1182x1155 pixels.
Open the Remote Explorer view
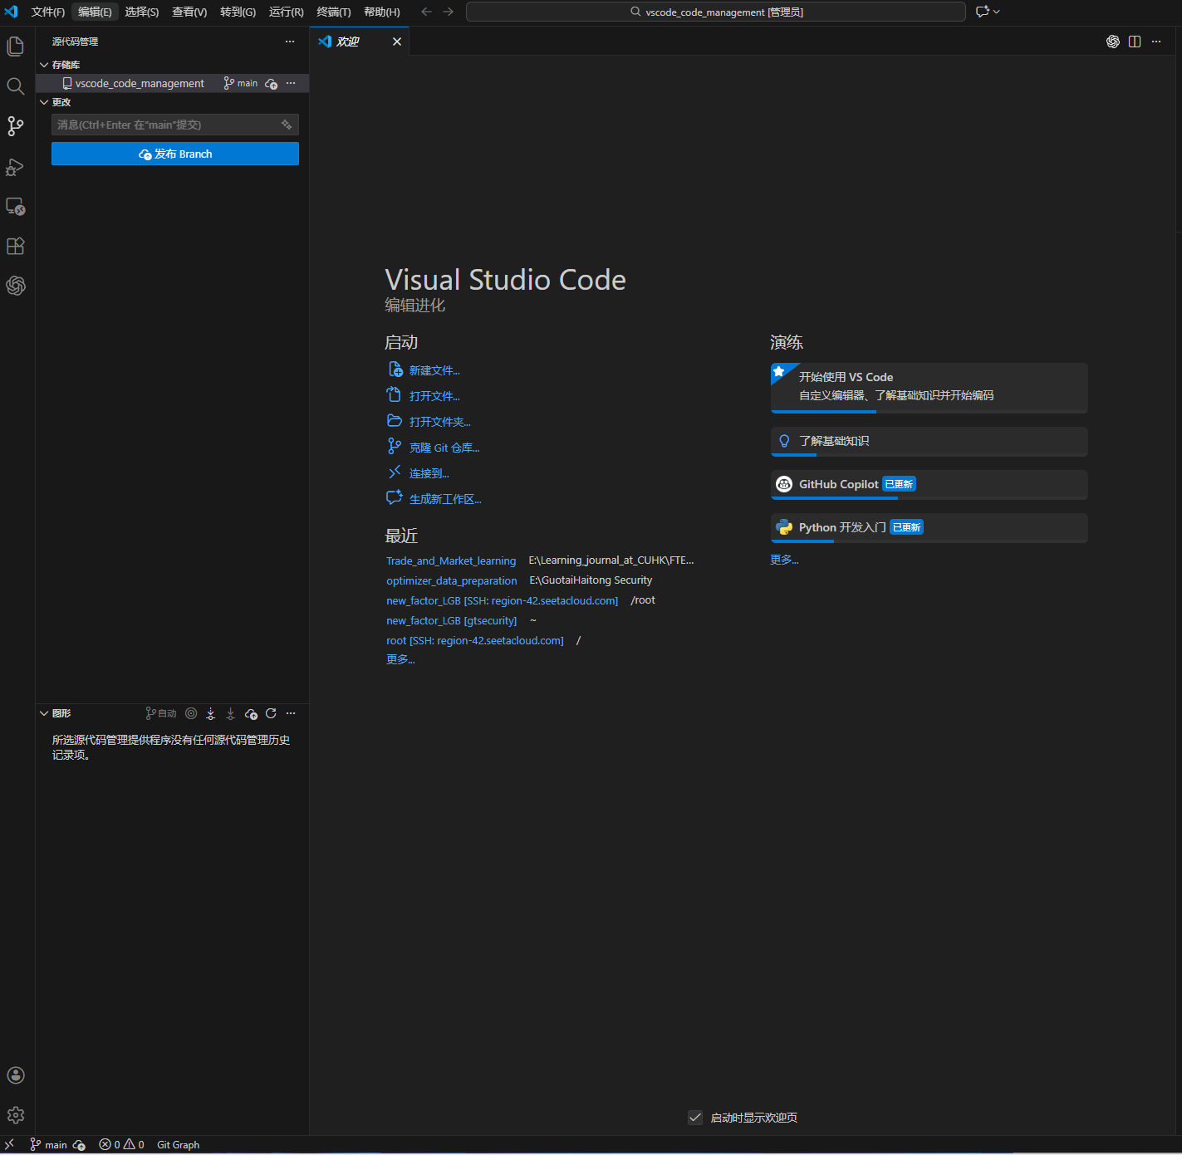pos(15,206)
